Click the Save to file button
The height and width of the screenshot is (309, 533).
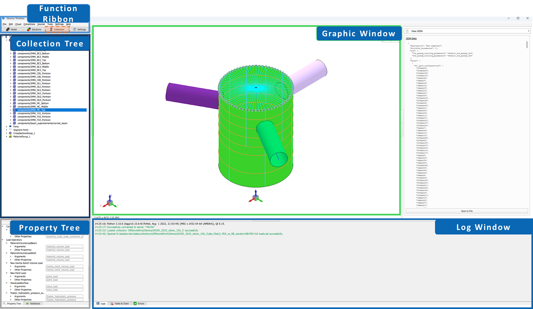(x=467, y=211)
